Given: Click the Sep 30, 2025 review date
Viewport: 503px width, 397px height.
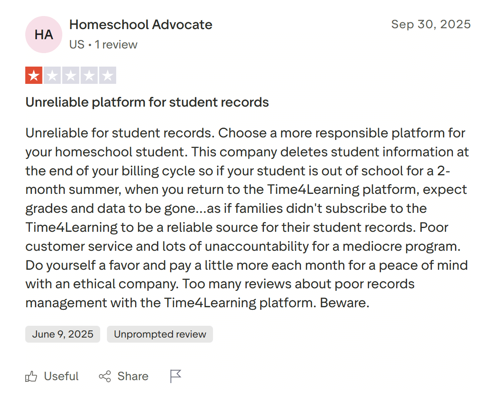Looking at the screenshot, I should 431,24.
